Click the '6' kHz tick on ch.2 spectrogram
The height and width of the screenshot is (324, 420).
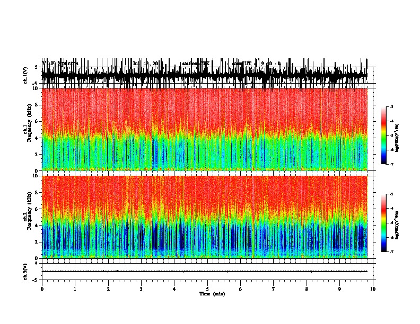(37, 209)
